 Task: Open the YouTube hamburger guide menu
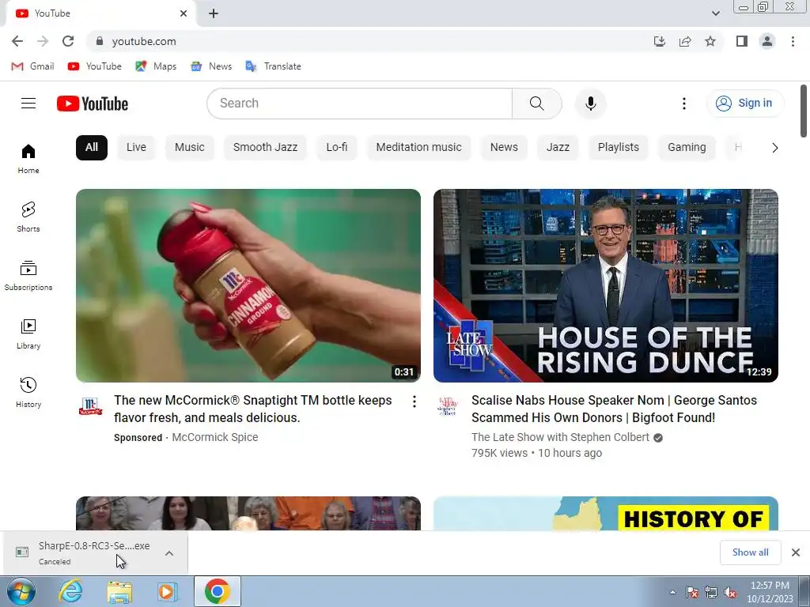(28, 104)
